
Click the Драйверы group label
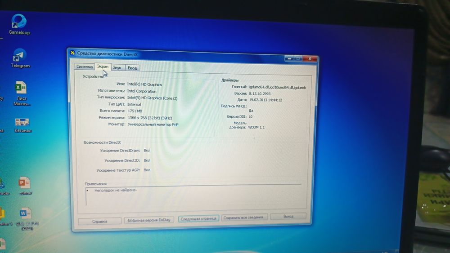point(229,80)
